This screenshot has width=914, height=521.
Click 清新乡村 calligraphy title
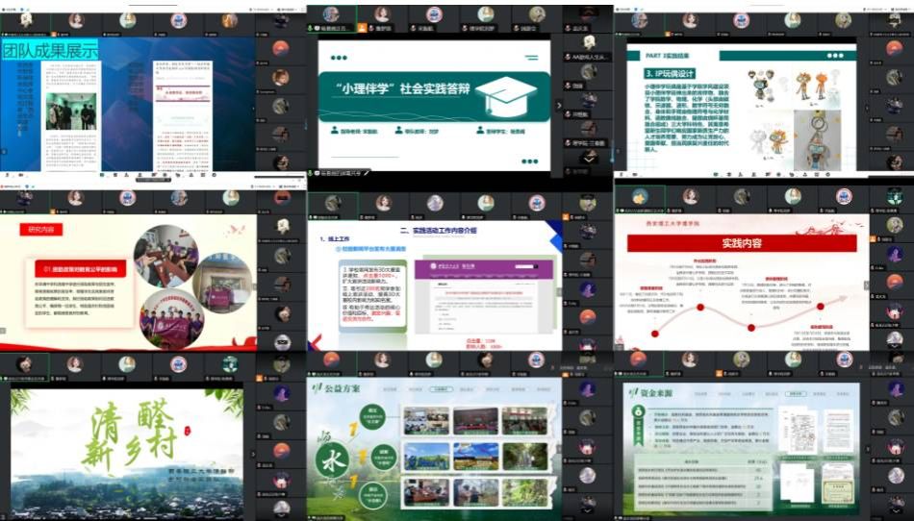pyautogui.click(x=130, y=434)
